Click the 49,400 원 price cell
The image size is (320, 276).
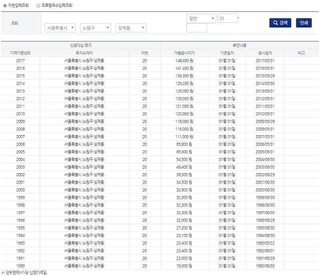184,167
